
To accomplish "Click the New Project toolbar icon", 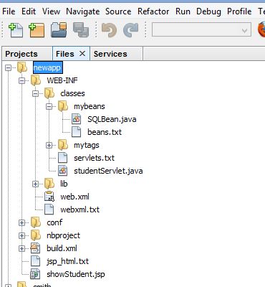I will pyautogui.click(x=37, y=30).
